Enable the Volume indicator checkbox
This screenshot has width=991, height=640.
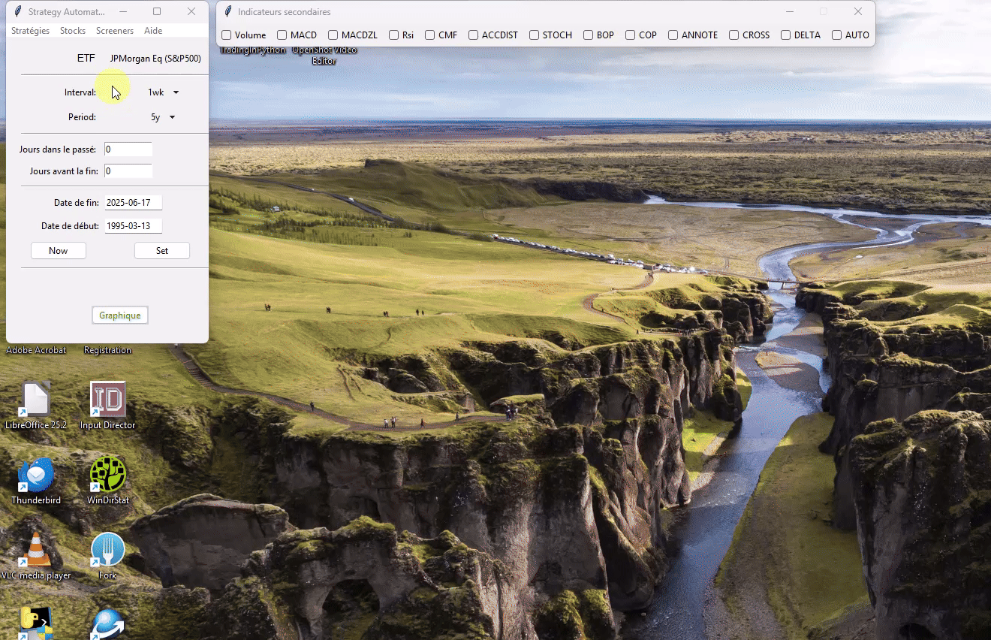point(226,35)
